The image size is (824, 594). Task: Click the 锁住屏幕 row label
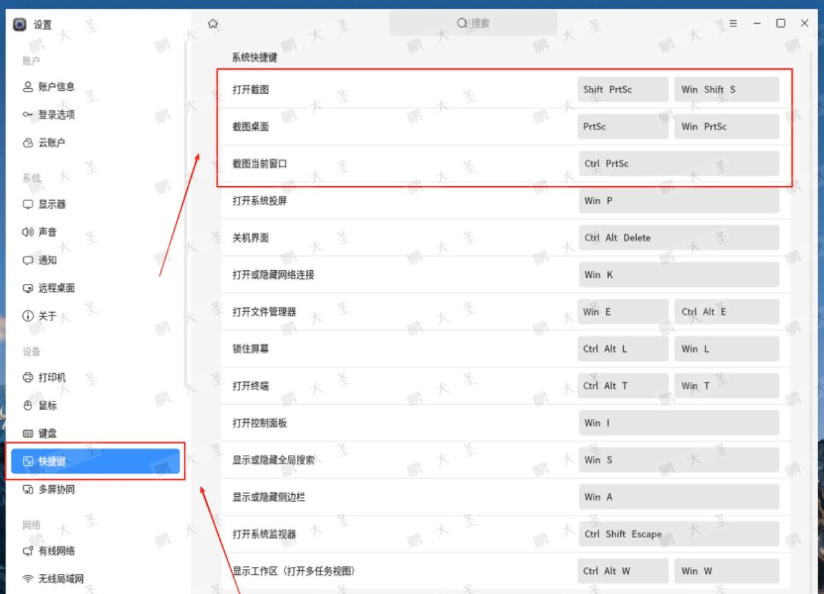pos(250,349)
